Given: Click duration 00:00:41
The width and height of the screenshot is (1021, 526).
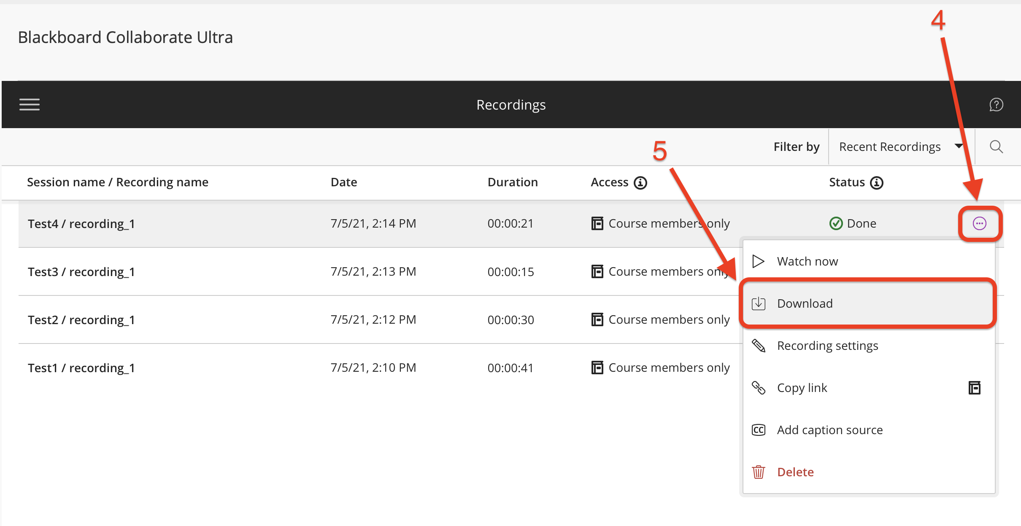Looking at the screenshot, I should (511, 368).
